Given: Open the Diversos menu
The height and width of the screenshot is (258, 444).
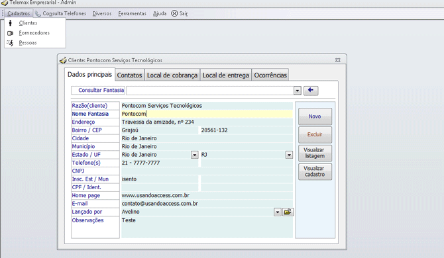Looking at the screenshot, I should (102, 13).
